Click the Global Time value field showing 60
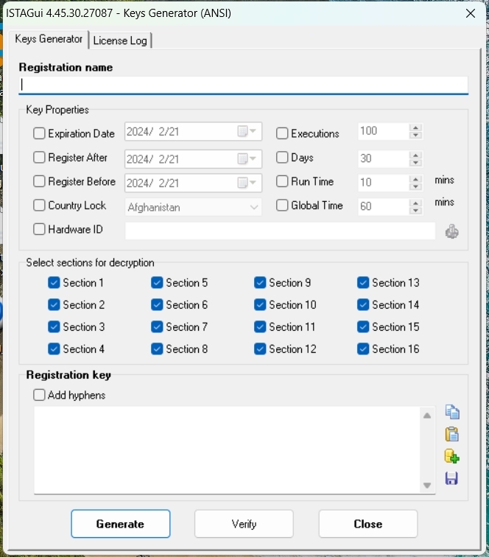Screen dimensions: 489x557 pos(384,206)
